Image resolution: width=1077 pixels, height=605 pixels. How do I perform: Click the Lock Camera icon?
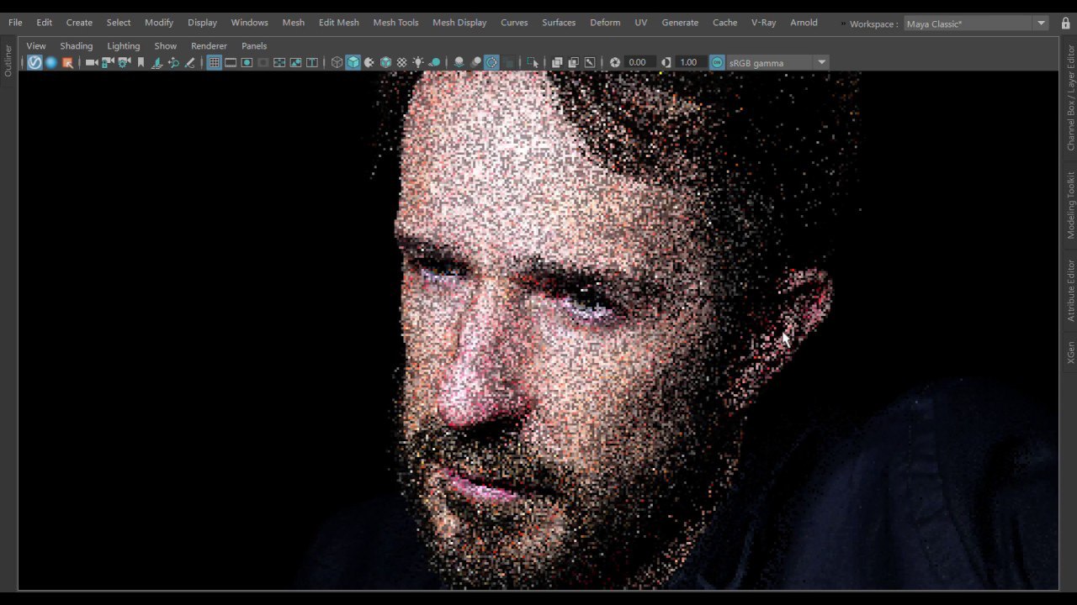(x=108, y=62)
